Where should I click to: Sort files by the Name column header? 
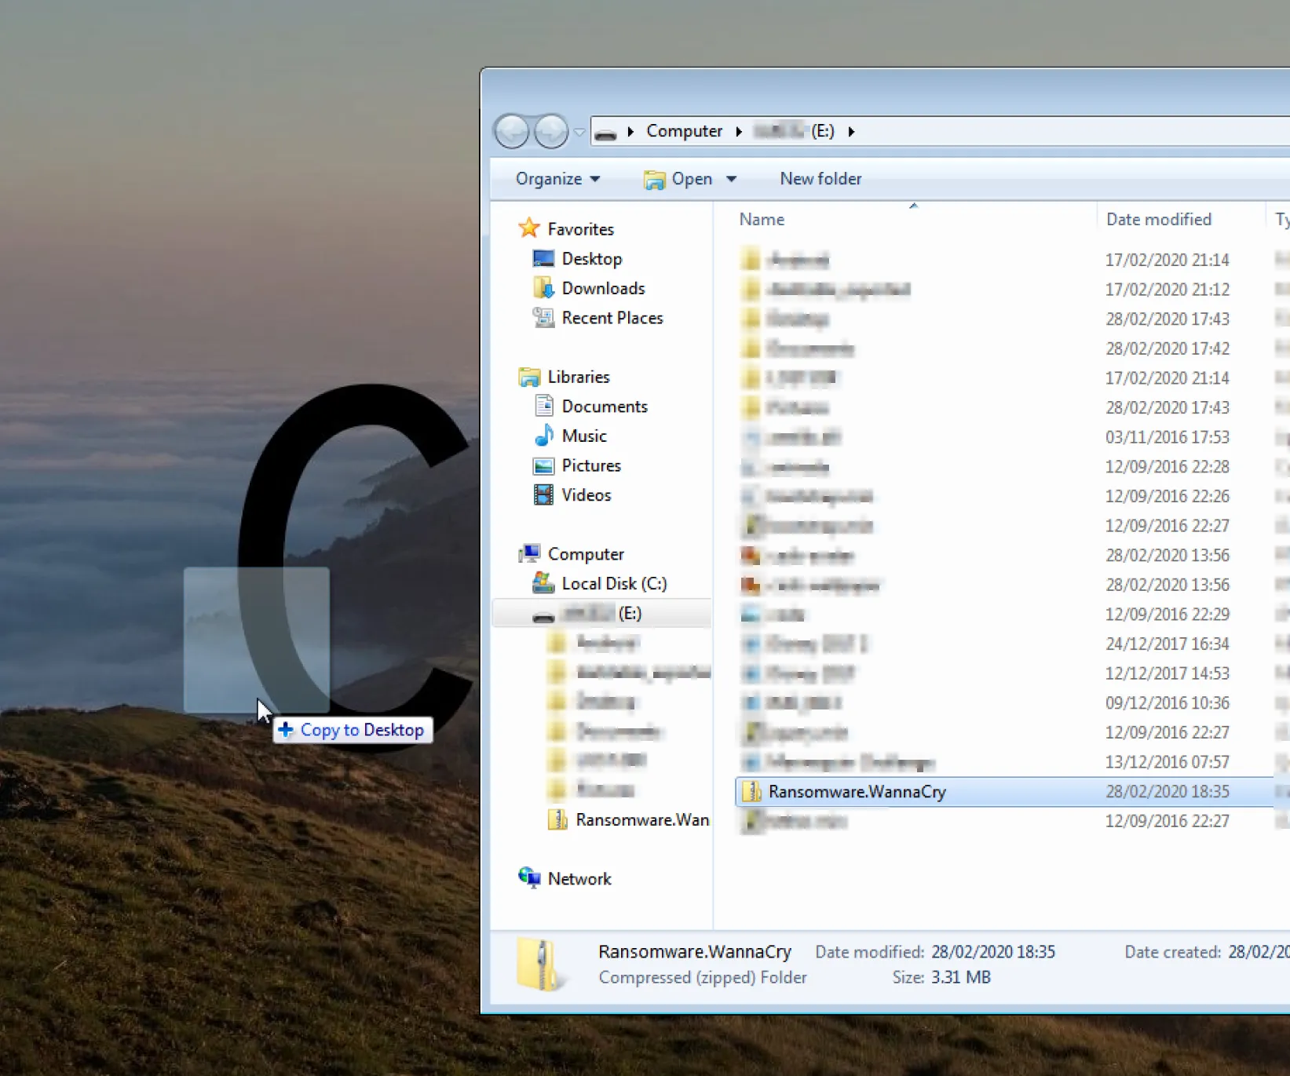click(762, 220)
